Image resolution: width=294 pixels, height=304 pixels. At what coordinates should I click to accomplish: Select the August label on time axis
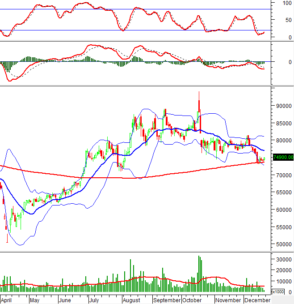(131, 300)
